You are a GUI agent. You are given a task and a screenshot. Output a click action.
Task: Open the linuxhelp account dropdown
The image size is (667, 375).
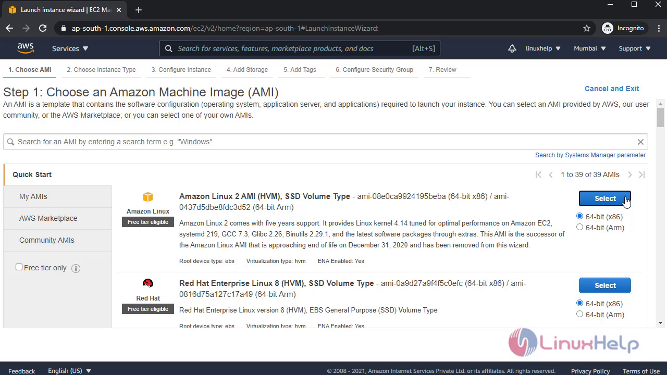(543, 48)
